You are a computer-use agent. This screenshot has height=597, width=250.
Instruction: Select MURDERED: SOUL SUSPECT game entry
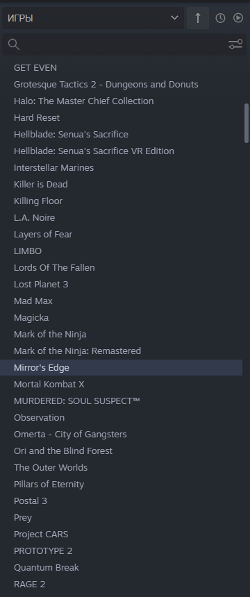click(122, 401)
